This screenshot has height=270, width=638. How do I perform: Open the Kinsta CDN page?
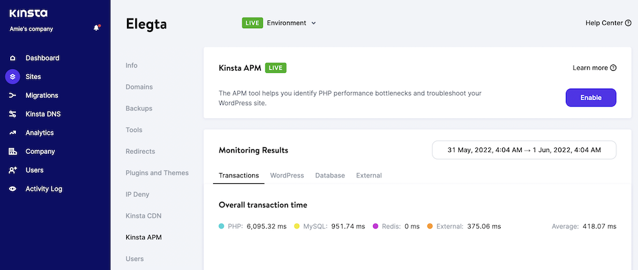click(144, 216)
